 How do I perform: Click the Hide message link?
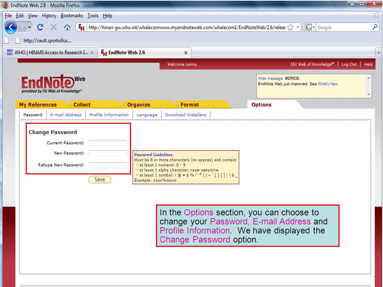270,79
